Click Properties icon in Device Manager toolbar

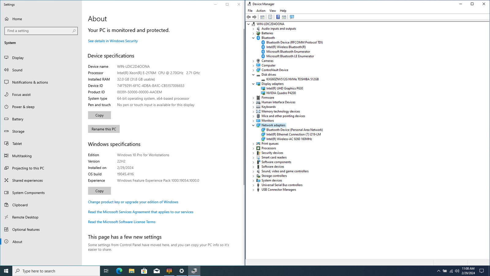click(x=270, y=17)
